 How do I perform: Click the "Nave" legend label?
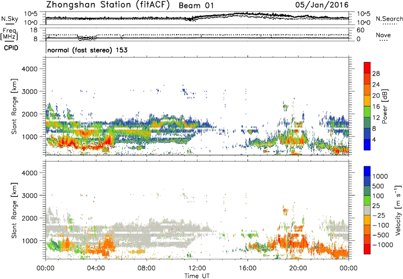click(383, 35)
